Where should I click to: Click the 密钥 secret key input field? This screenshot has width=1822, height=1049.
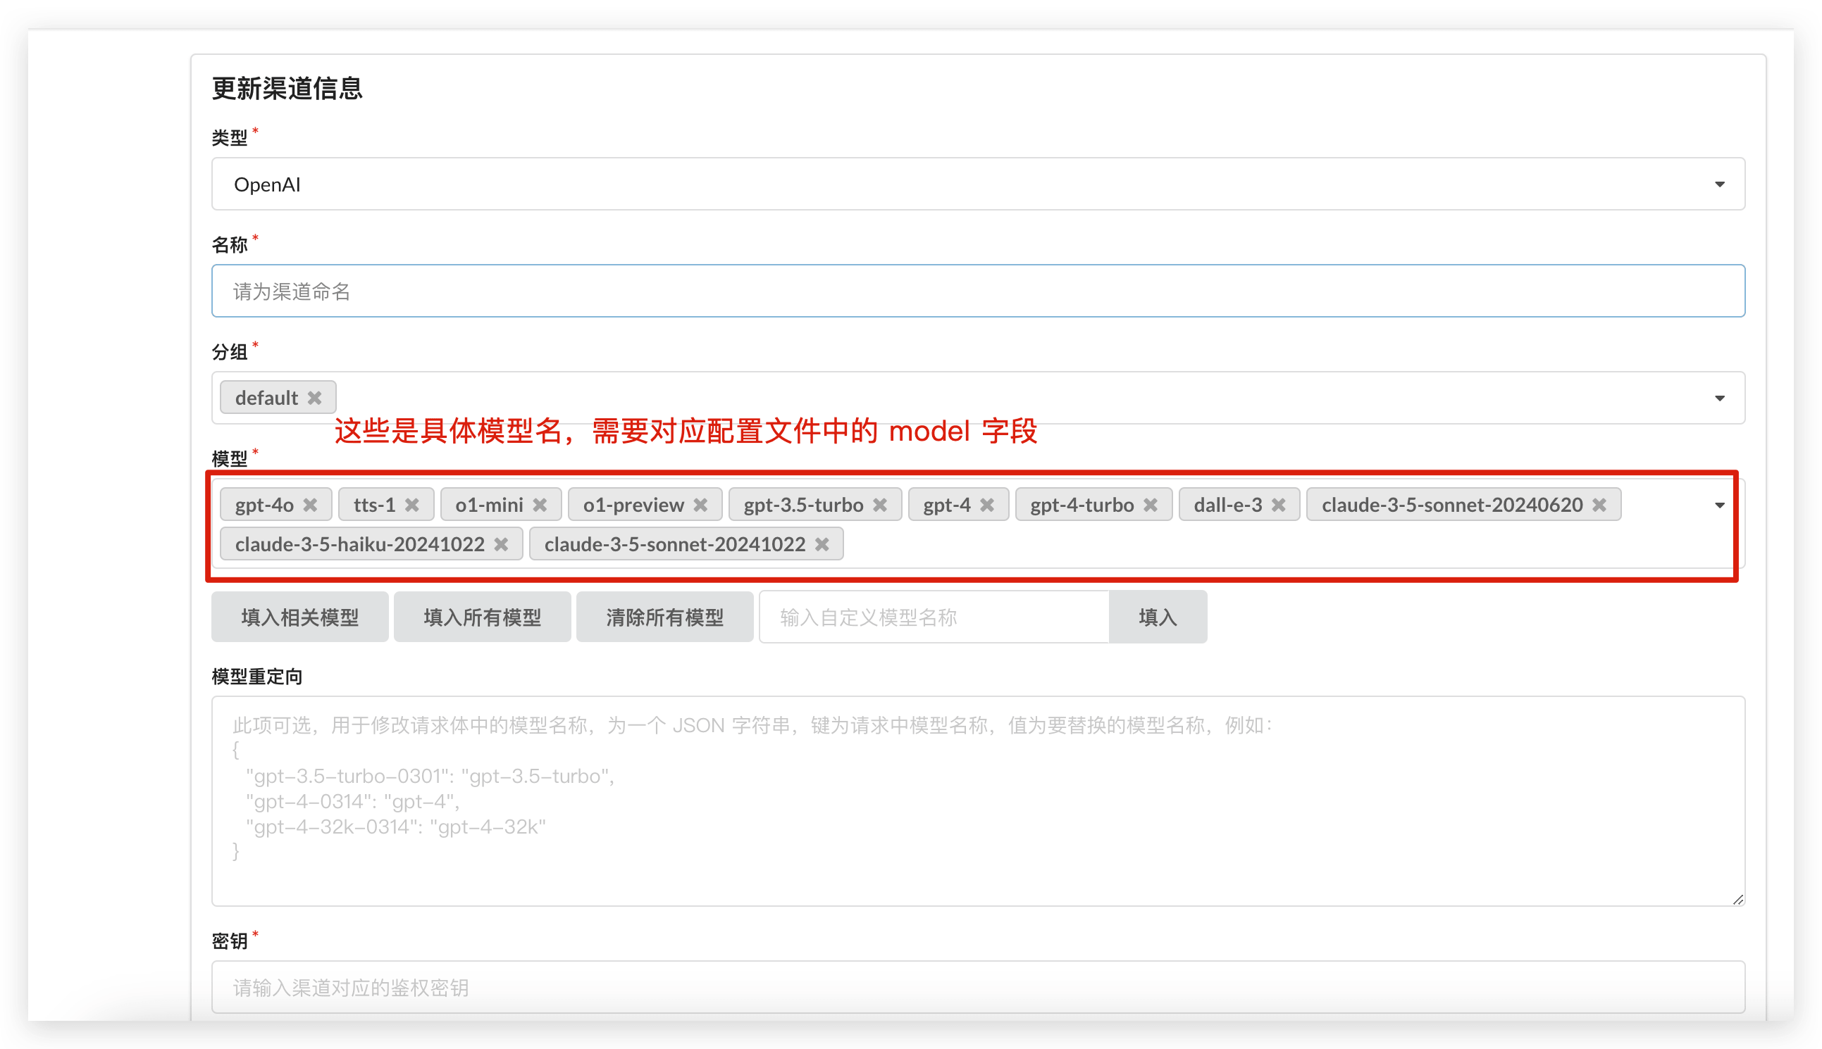click(x=977, y=988)
